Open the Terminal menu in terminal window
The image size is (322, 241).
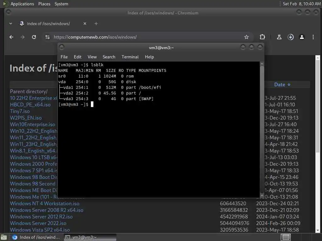(130, 57)
